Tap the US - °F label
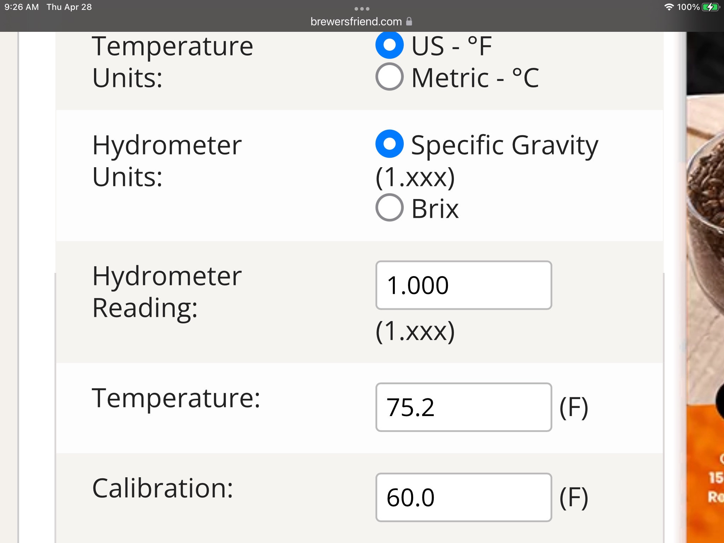The image size is (724, 543). (x=451, y=46)
